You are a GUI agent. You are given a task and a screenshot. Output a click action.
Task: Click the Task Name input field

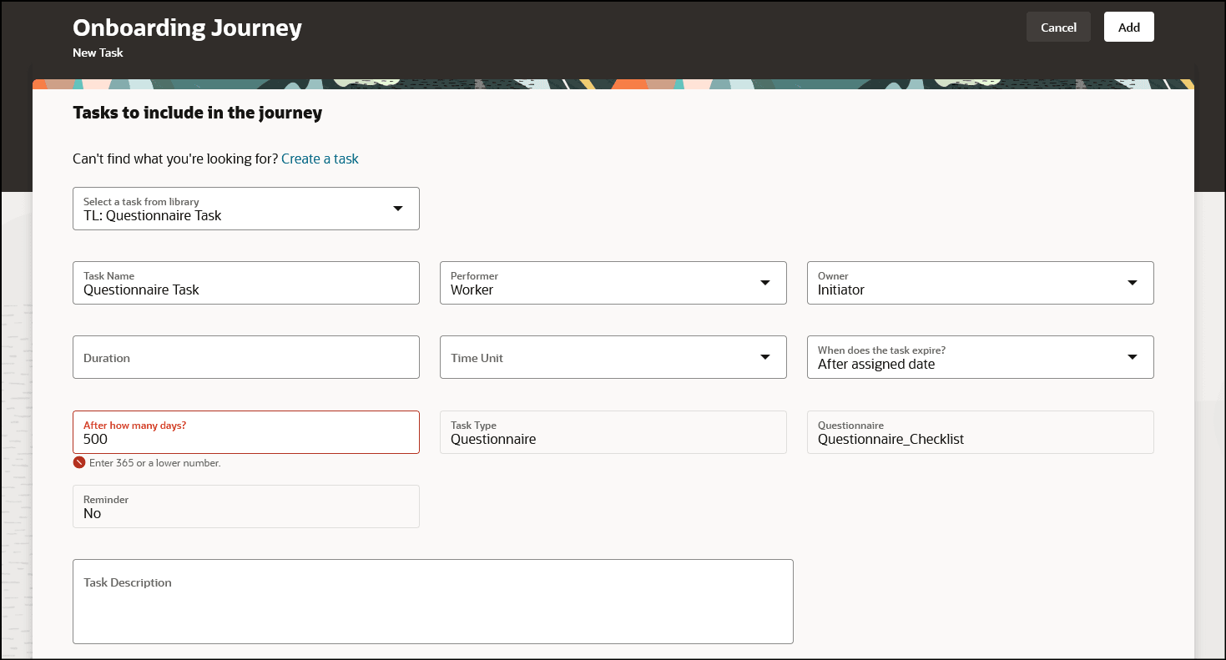click(246, 283)
